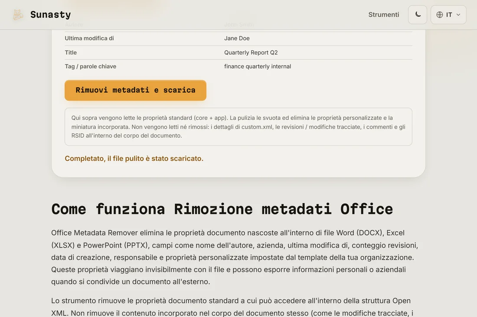477x317 pixels.
Task: Select the 'Quarterly Report Q2' value
Action: pos(251,52)
